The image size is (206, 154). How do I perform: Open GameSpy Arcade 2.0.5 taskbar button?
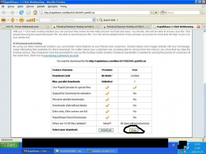click(102, 151)
